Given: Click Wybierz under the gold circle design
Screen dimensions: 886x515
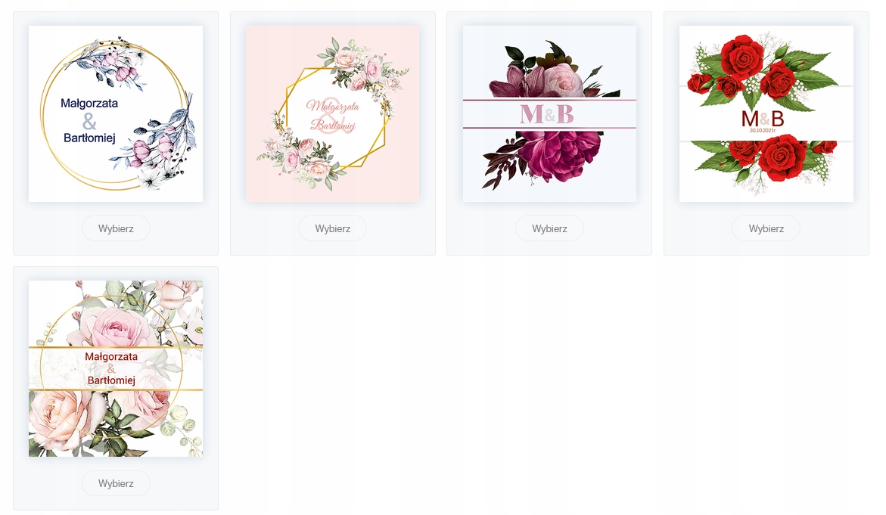Looking at the screenshot, I should (116, 228).
